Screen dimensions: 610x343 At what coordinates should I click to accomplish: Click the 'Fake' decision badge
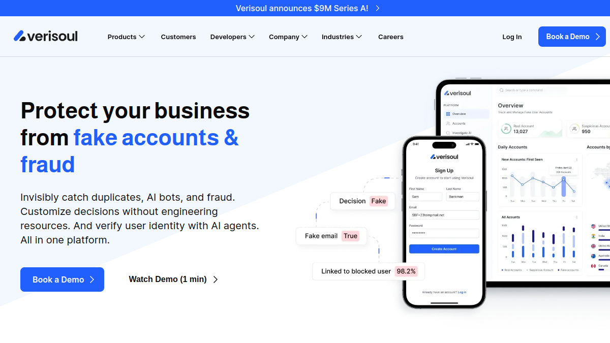click(x=378, y=201)
